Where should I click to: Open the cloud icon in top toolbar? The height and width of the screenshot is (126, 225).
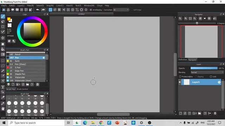[4, 10]
